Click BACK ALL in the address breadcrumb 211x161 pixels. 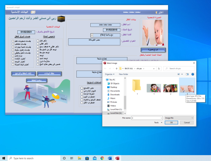point(129,69)
